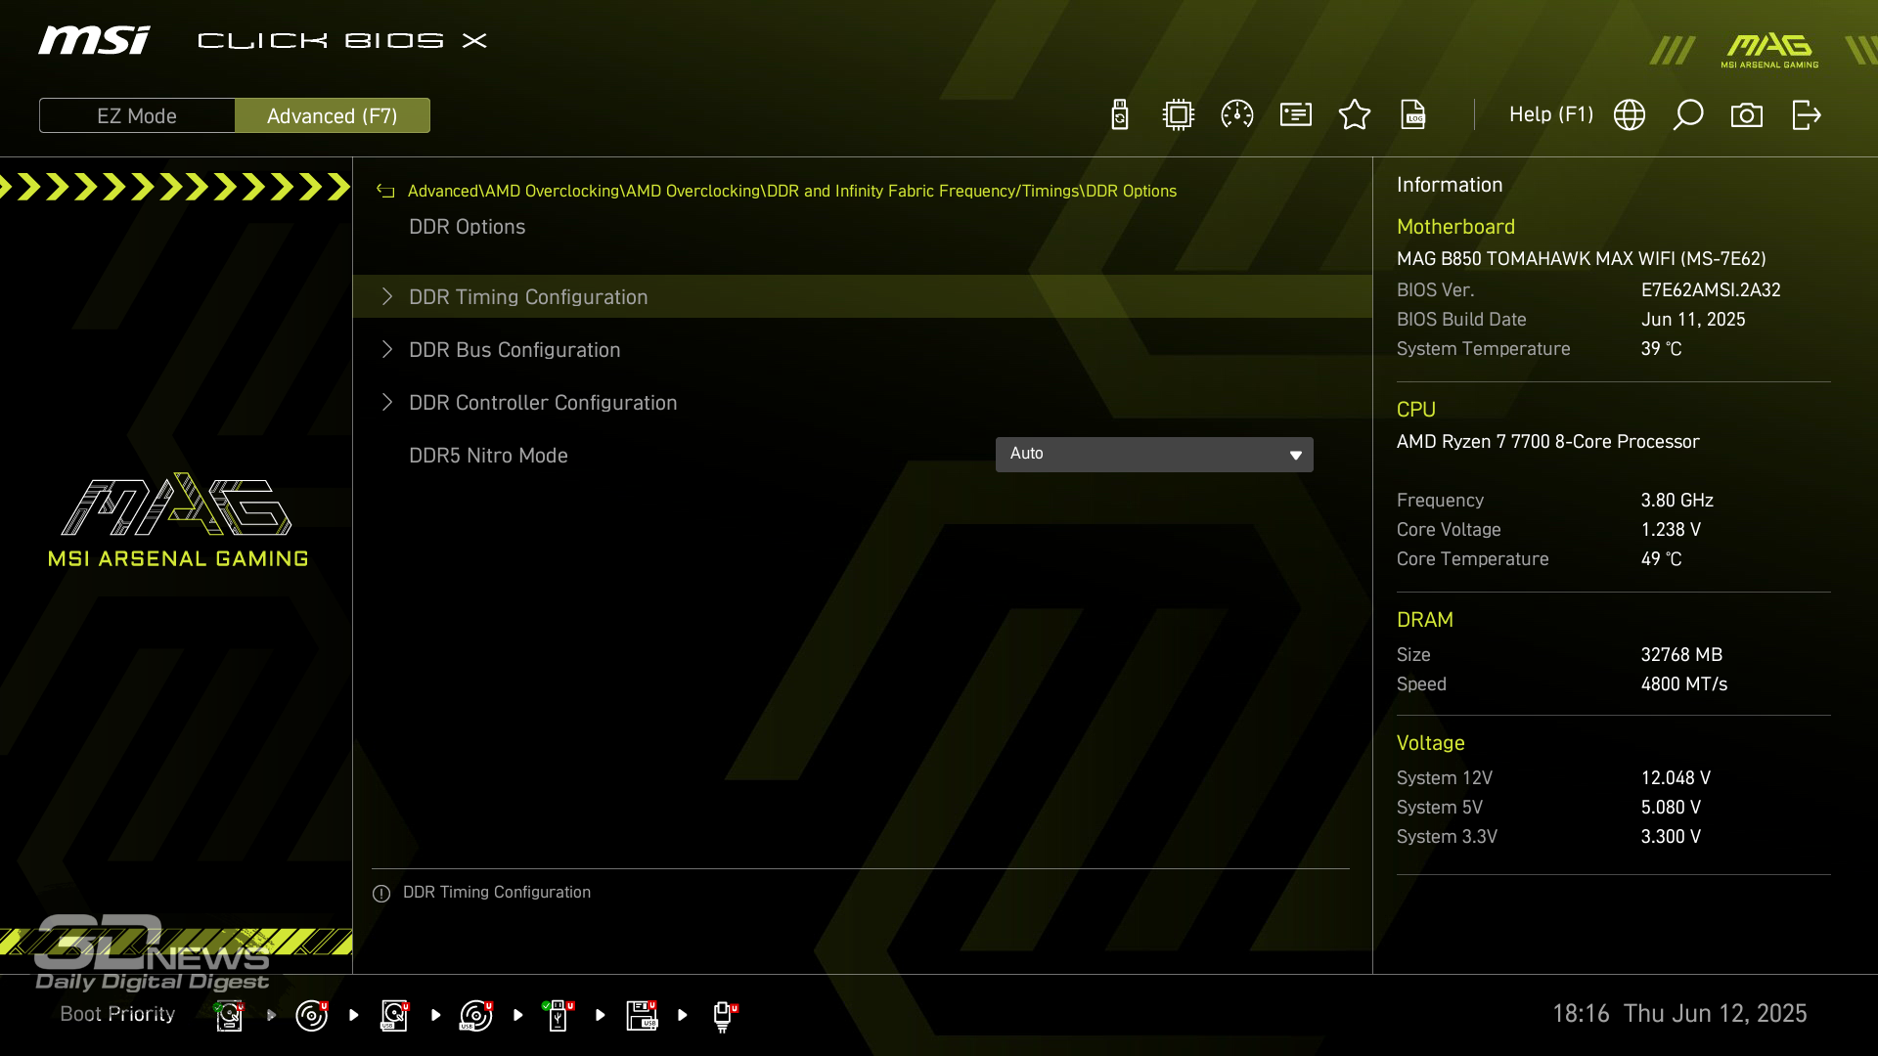The width and height of the screenshot is (1878, 1056).
Task: Open the LOG file icon
Action: (1413, 114)
